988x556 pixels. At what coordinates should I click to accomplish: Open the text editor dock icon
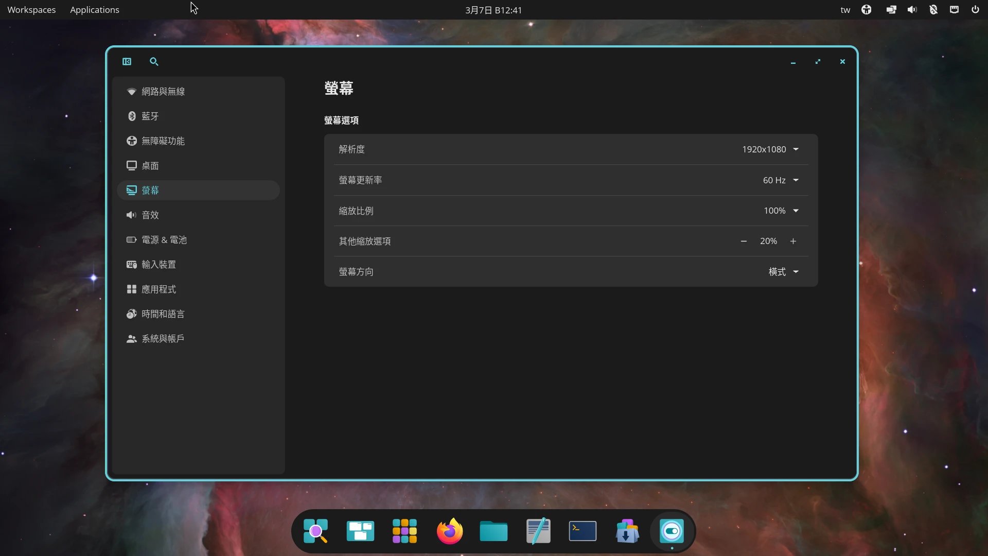538,531
